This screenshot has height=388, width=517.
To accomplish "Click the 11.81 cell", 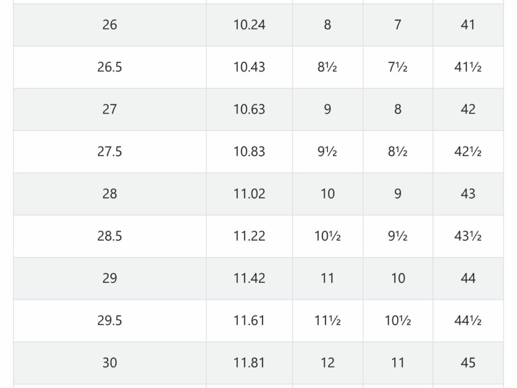I will tap(249, 363).
